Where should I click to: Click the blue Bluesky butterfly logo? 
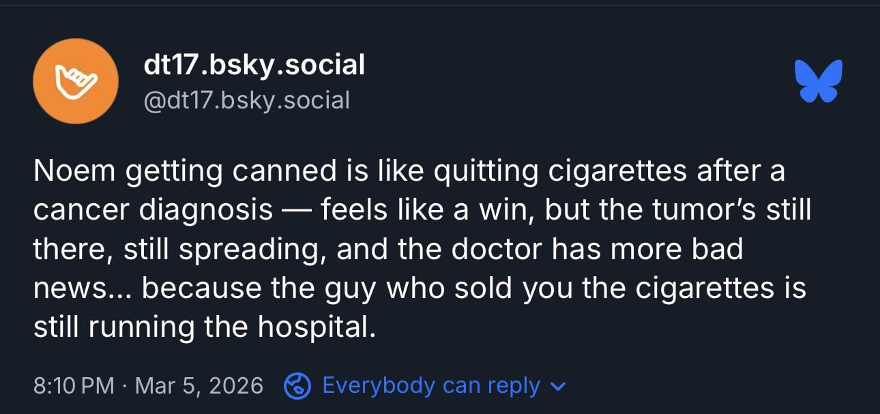819,81
